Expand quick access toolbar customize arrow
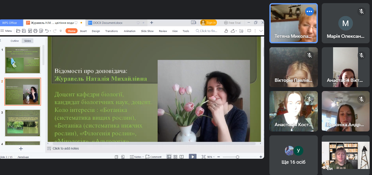Screen dimensions: 372x175 (61, 31)
